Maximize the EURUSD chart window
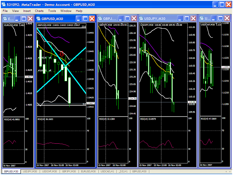The width and height of the screenshot is (233, 175). 23,19
